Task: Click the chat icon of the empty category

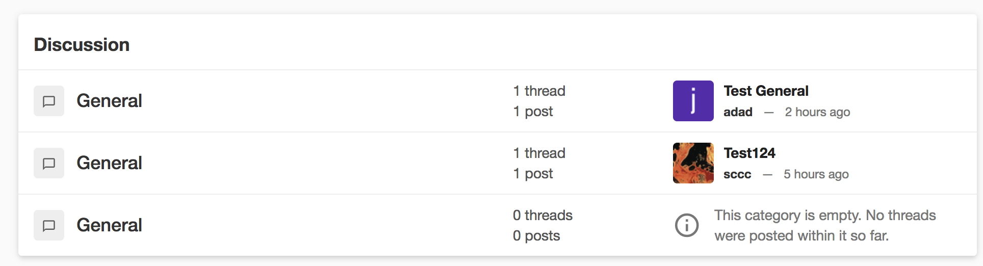Action: 49,225
